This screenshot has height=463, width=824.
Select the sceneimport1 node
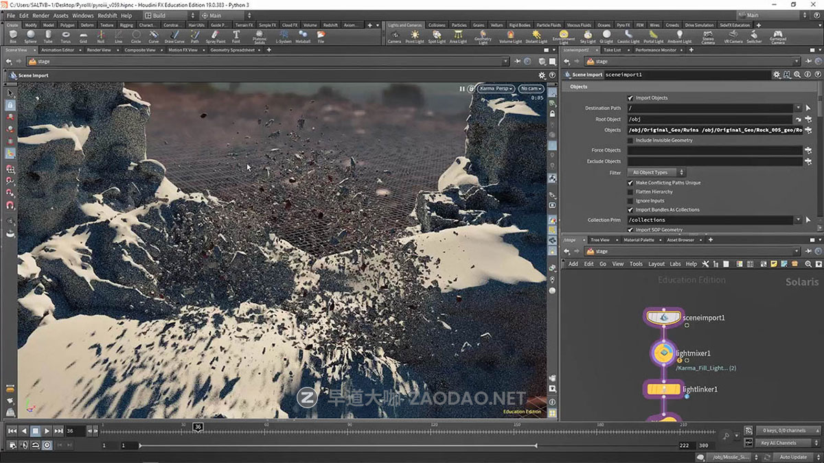(664, 318)
